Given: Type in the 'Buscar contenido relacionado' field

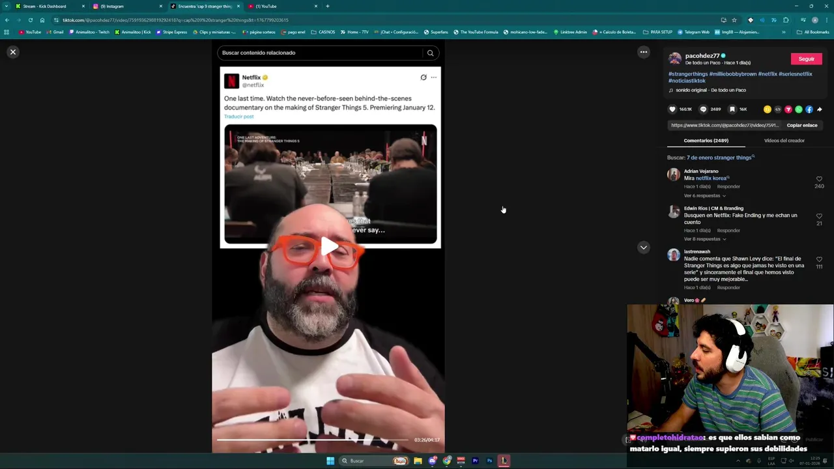Looking at the screenshot, I should [321, 53].
